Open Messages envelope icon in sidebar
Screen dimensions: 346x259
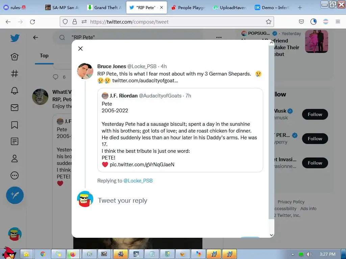[15, 108]
